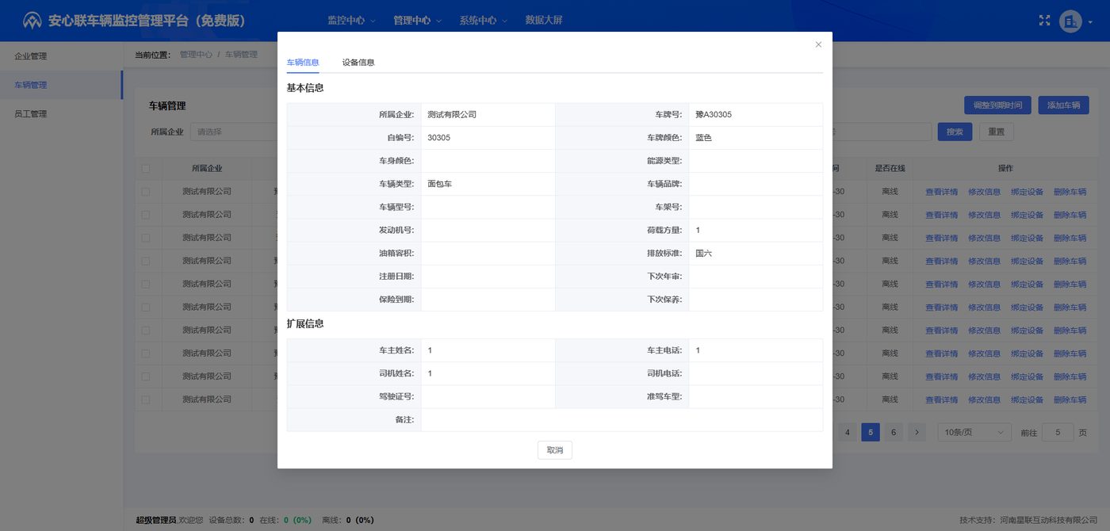This screenshot has width=1110, height=531.
Task: Close the vehicle detail dialog with X
Action: (818, 44)
